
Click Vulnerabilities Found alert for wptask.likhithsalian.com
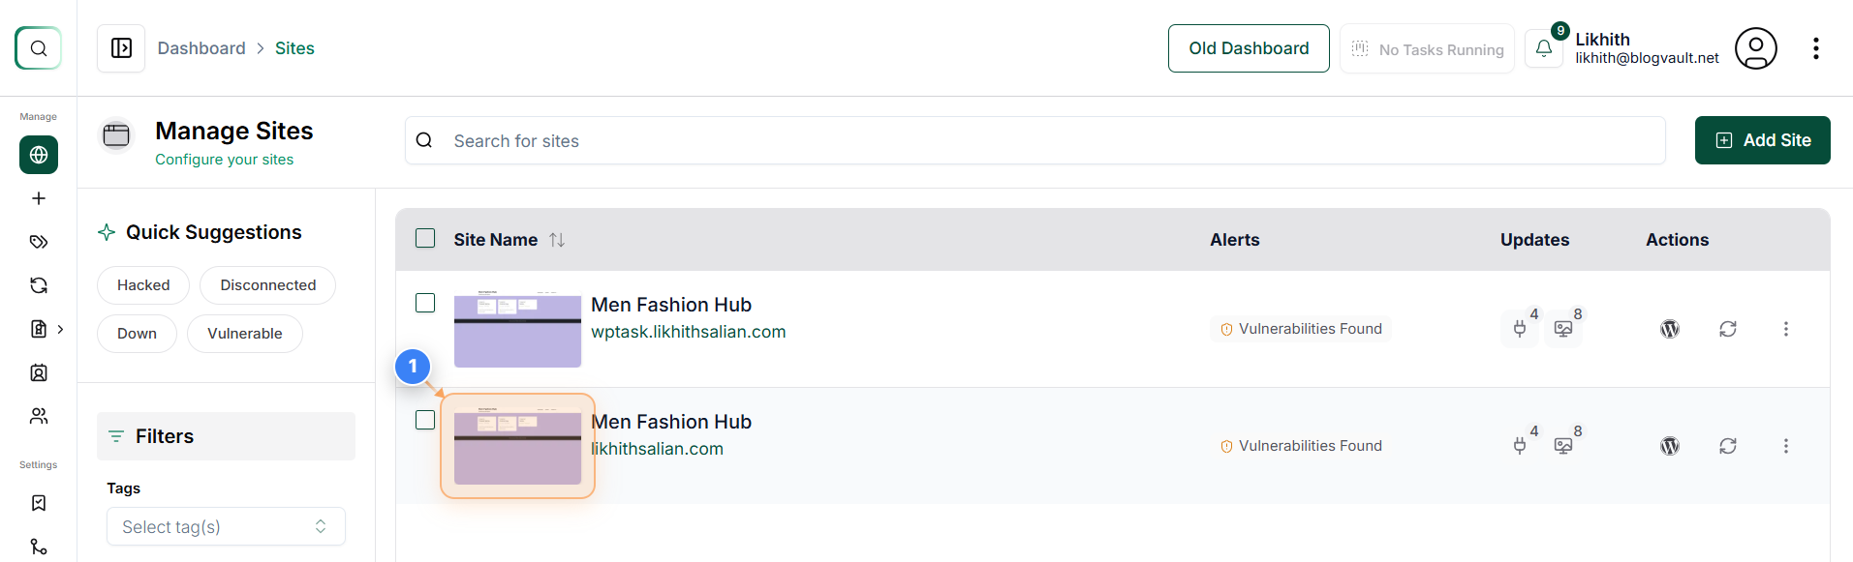(1301, 329)
